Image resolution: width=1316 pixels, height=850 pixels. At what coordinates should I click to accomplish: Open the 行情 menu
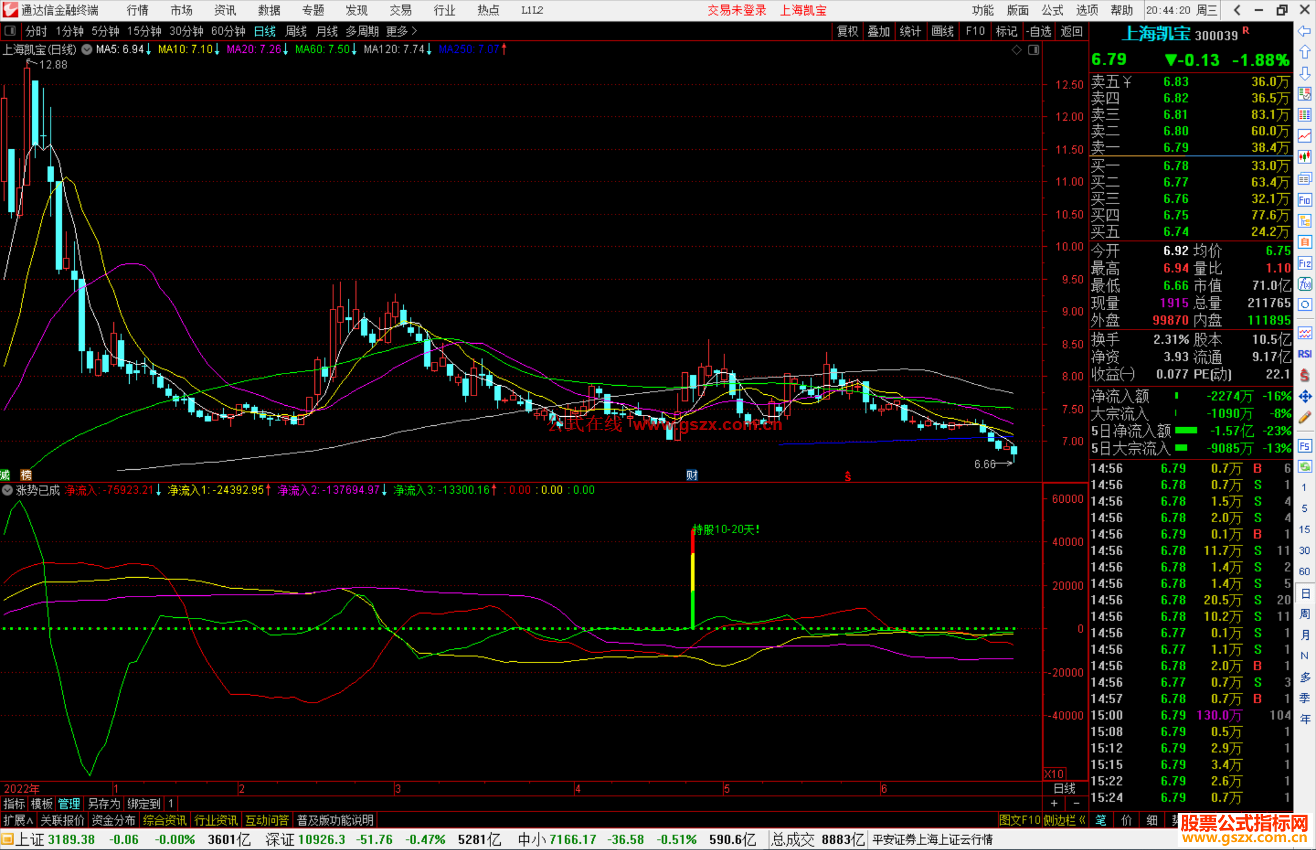click(x=137, y=10)
